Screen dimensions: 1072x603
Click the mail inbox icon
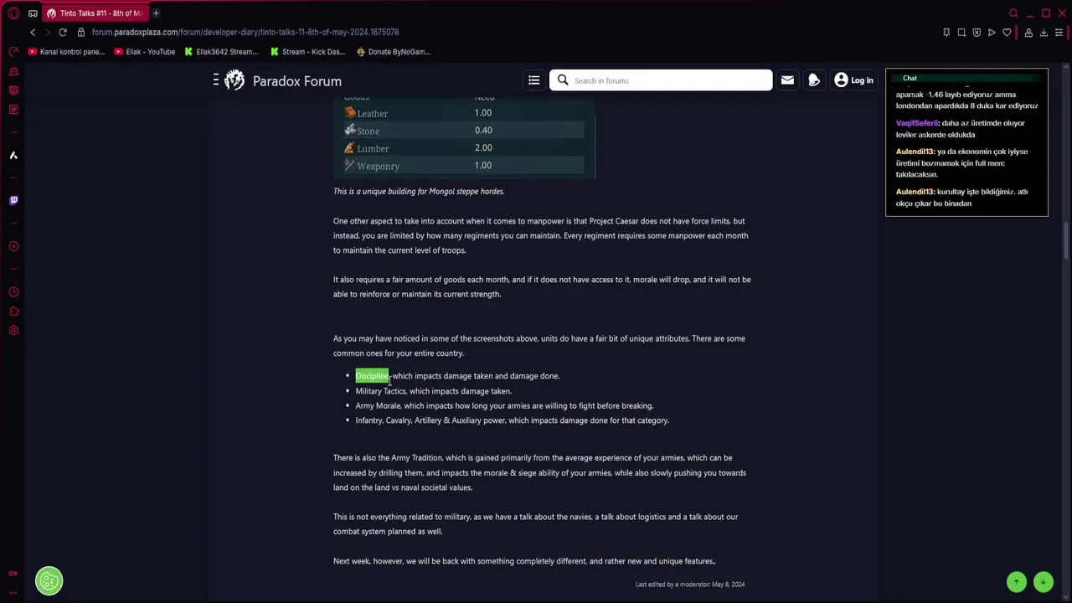coord(787,80)
